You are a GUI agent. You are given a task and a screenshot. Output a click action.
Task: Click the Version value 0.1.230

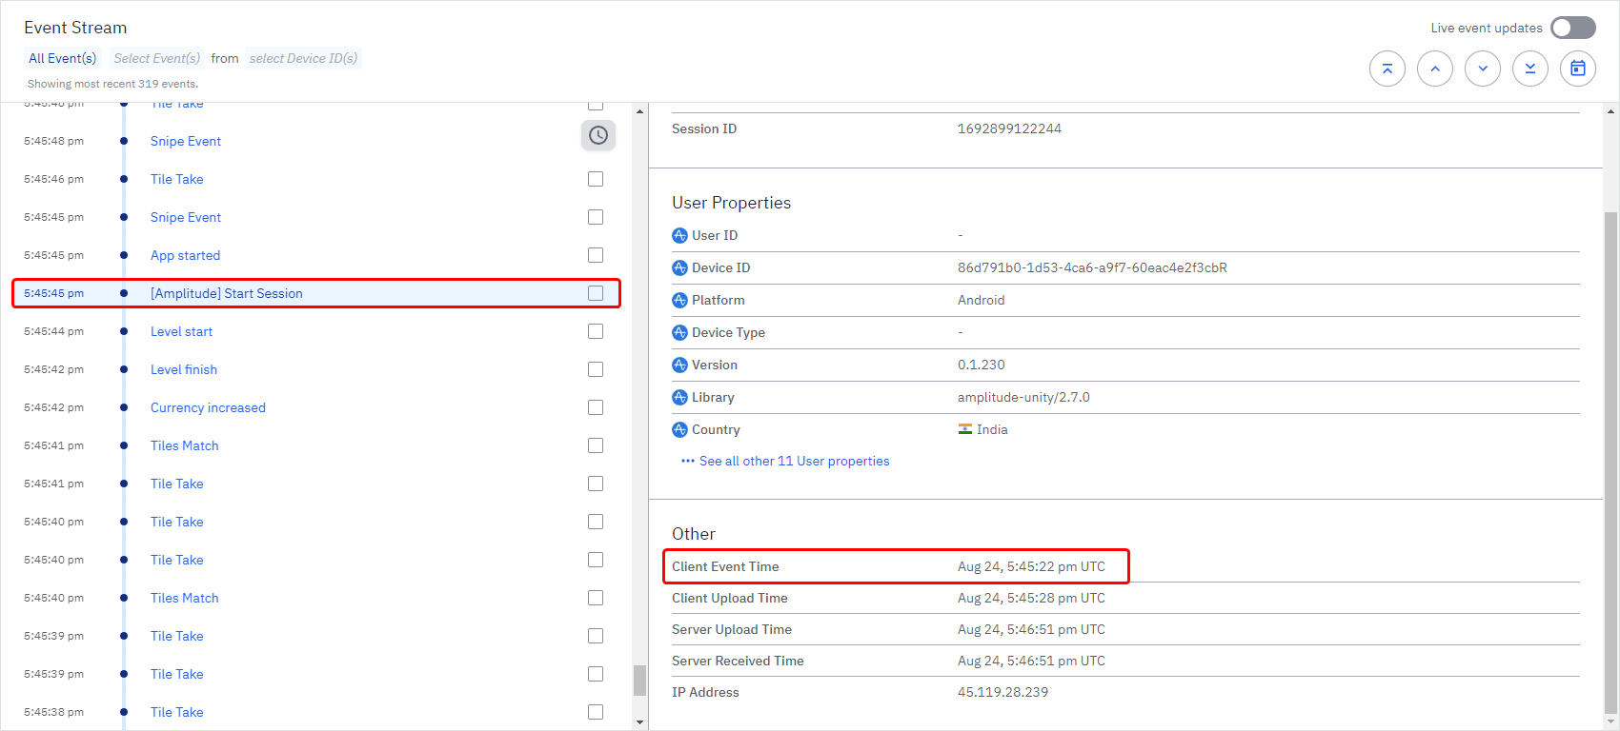pyautogui.click(x=981, y=365)
